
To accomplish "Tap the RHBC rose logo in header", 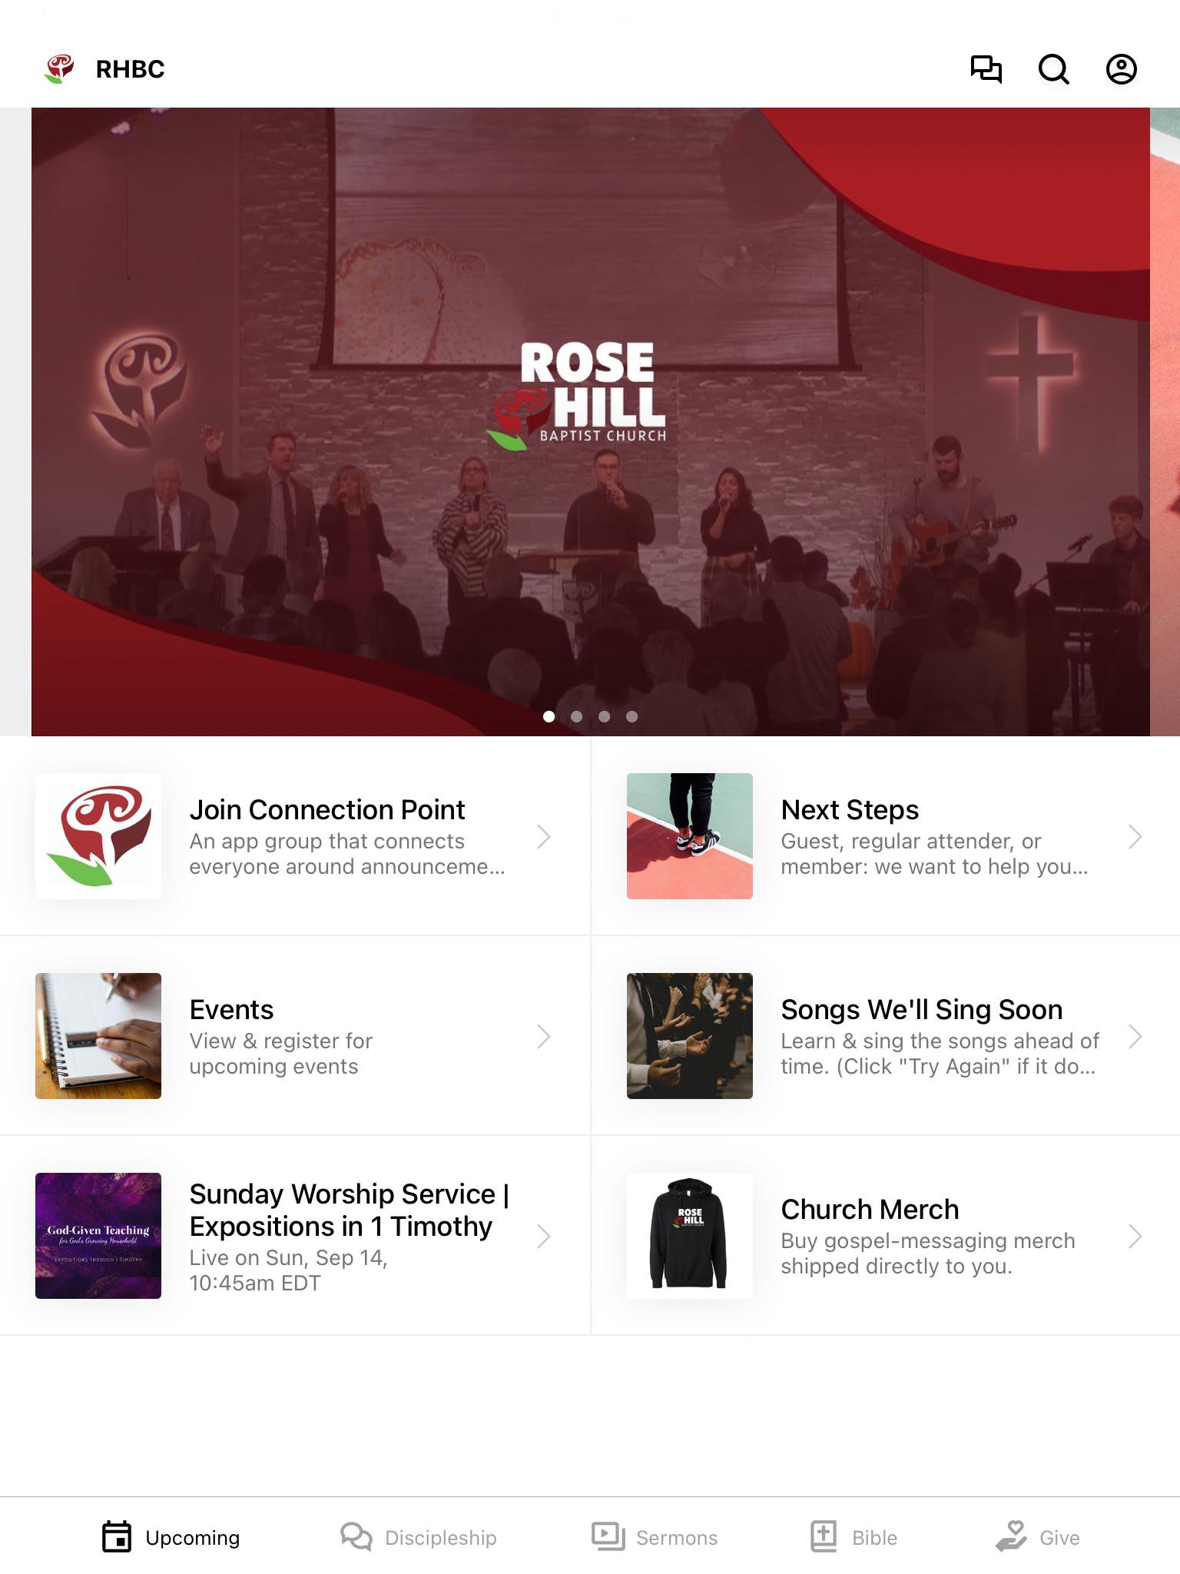I will point(59,68).
